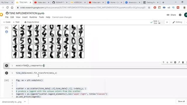The width and height of the screenshot is (187, 105).
Task: Open notebook settings gear near Share
Action: (x=180, y=15)
